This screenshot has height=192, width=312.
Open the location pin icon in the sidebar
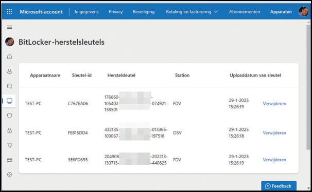(x=9, y=175)
